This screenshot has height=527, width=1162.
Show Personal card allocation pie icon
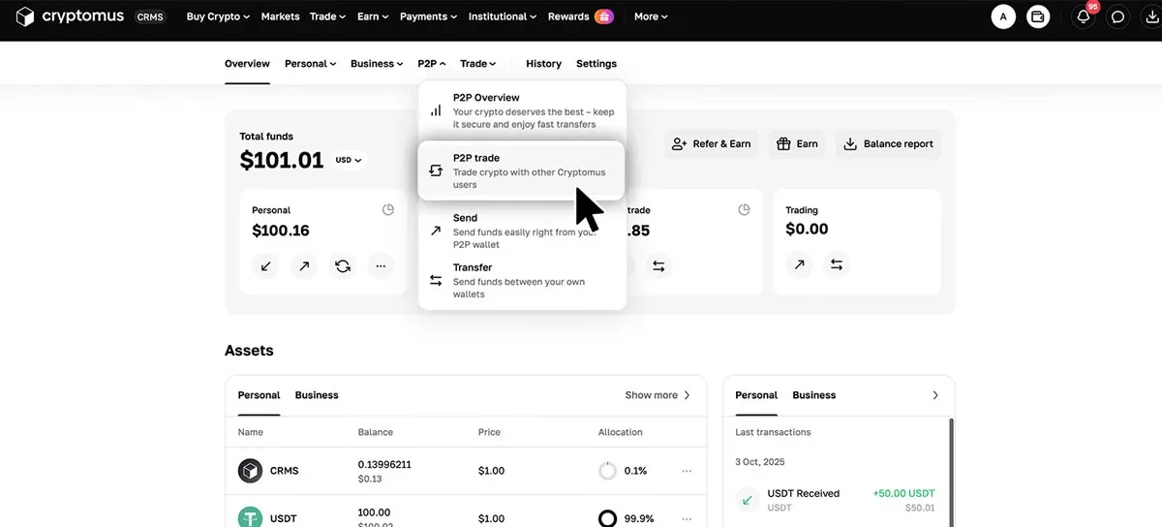click(388, 209)
